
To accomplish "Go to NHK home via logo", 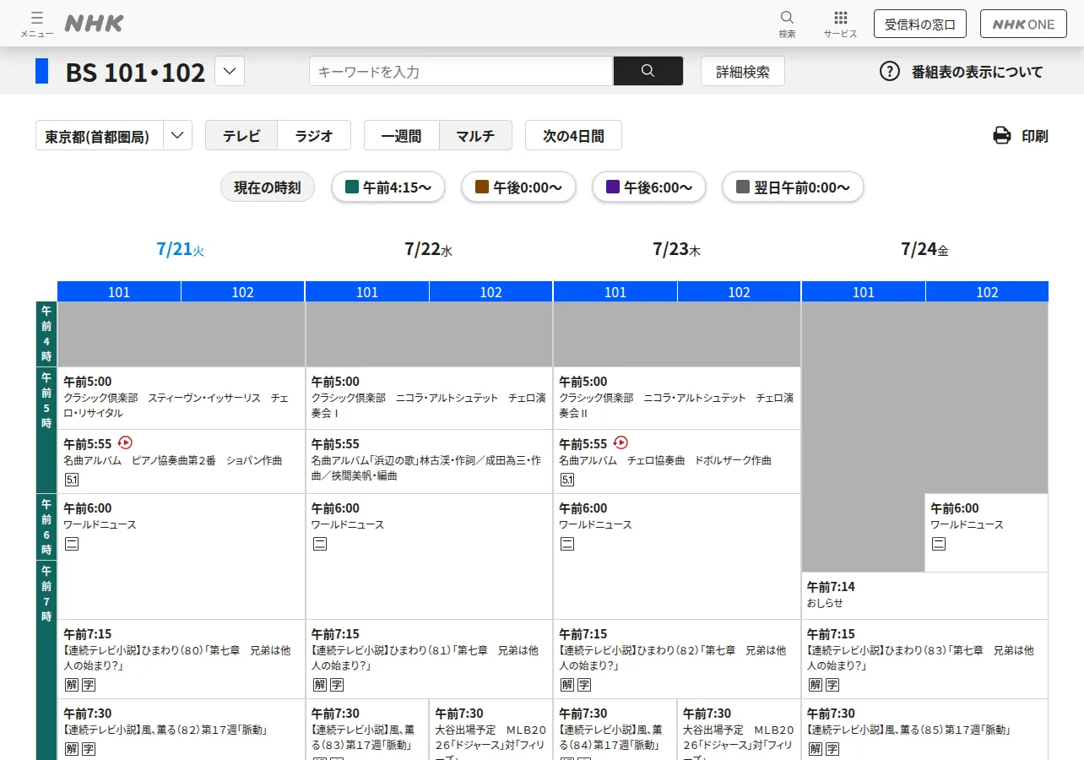I will click(x=94, y=24).
